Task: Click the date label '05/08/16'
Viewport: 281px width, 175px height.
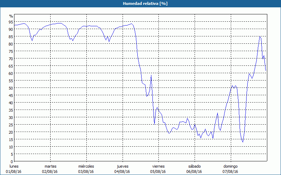Action: 158,171
